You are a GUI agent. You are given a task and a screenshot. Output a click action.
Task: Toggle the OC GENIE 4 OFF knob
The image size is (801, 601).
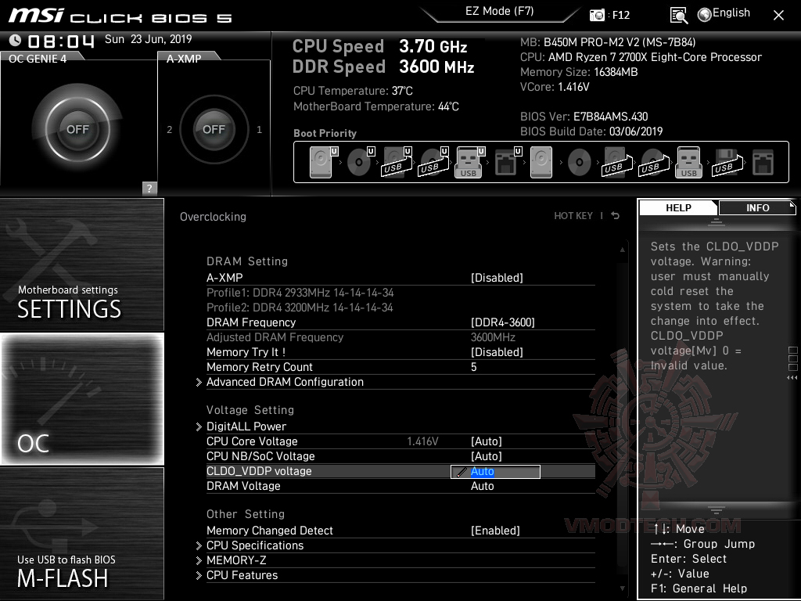coord(77,129)
